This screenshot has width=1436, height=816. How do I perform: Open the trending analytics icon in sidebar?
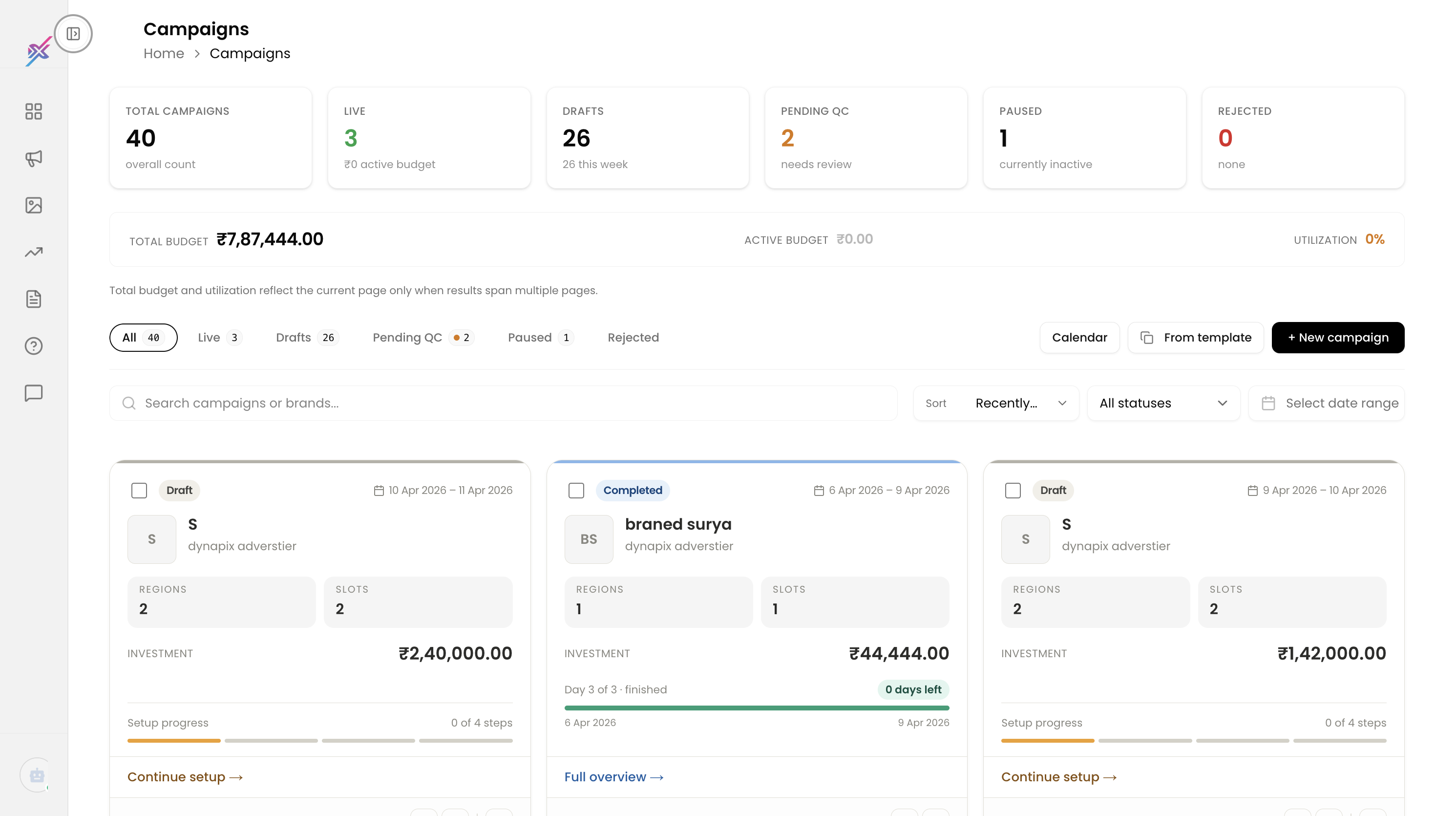pyautogui.click(x=34, y=252)
